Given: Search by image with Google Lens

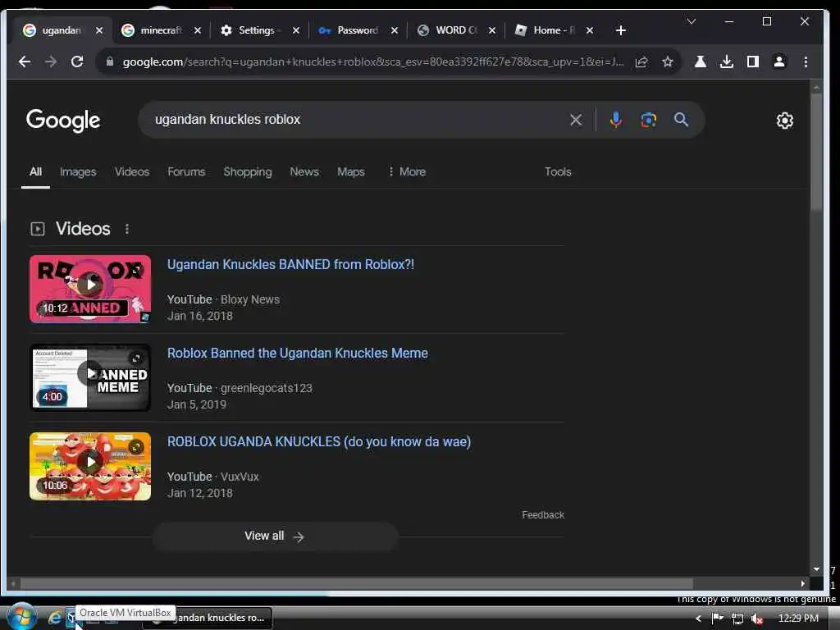Looking at the screenshot, I should [x=648, y=120].
